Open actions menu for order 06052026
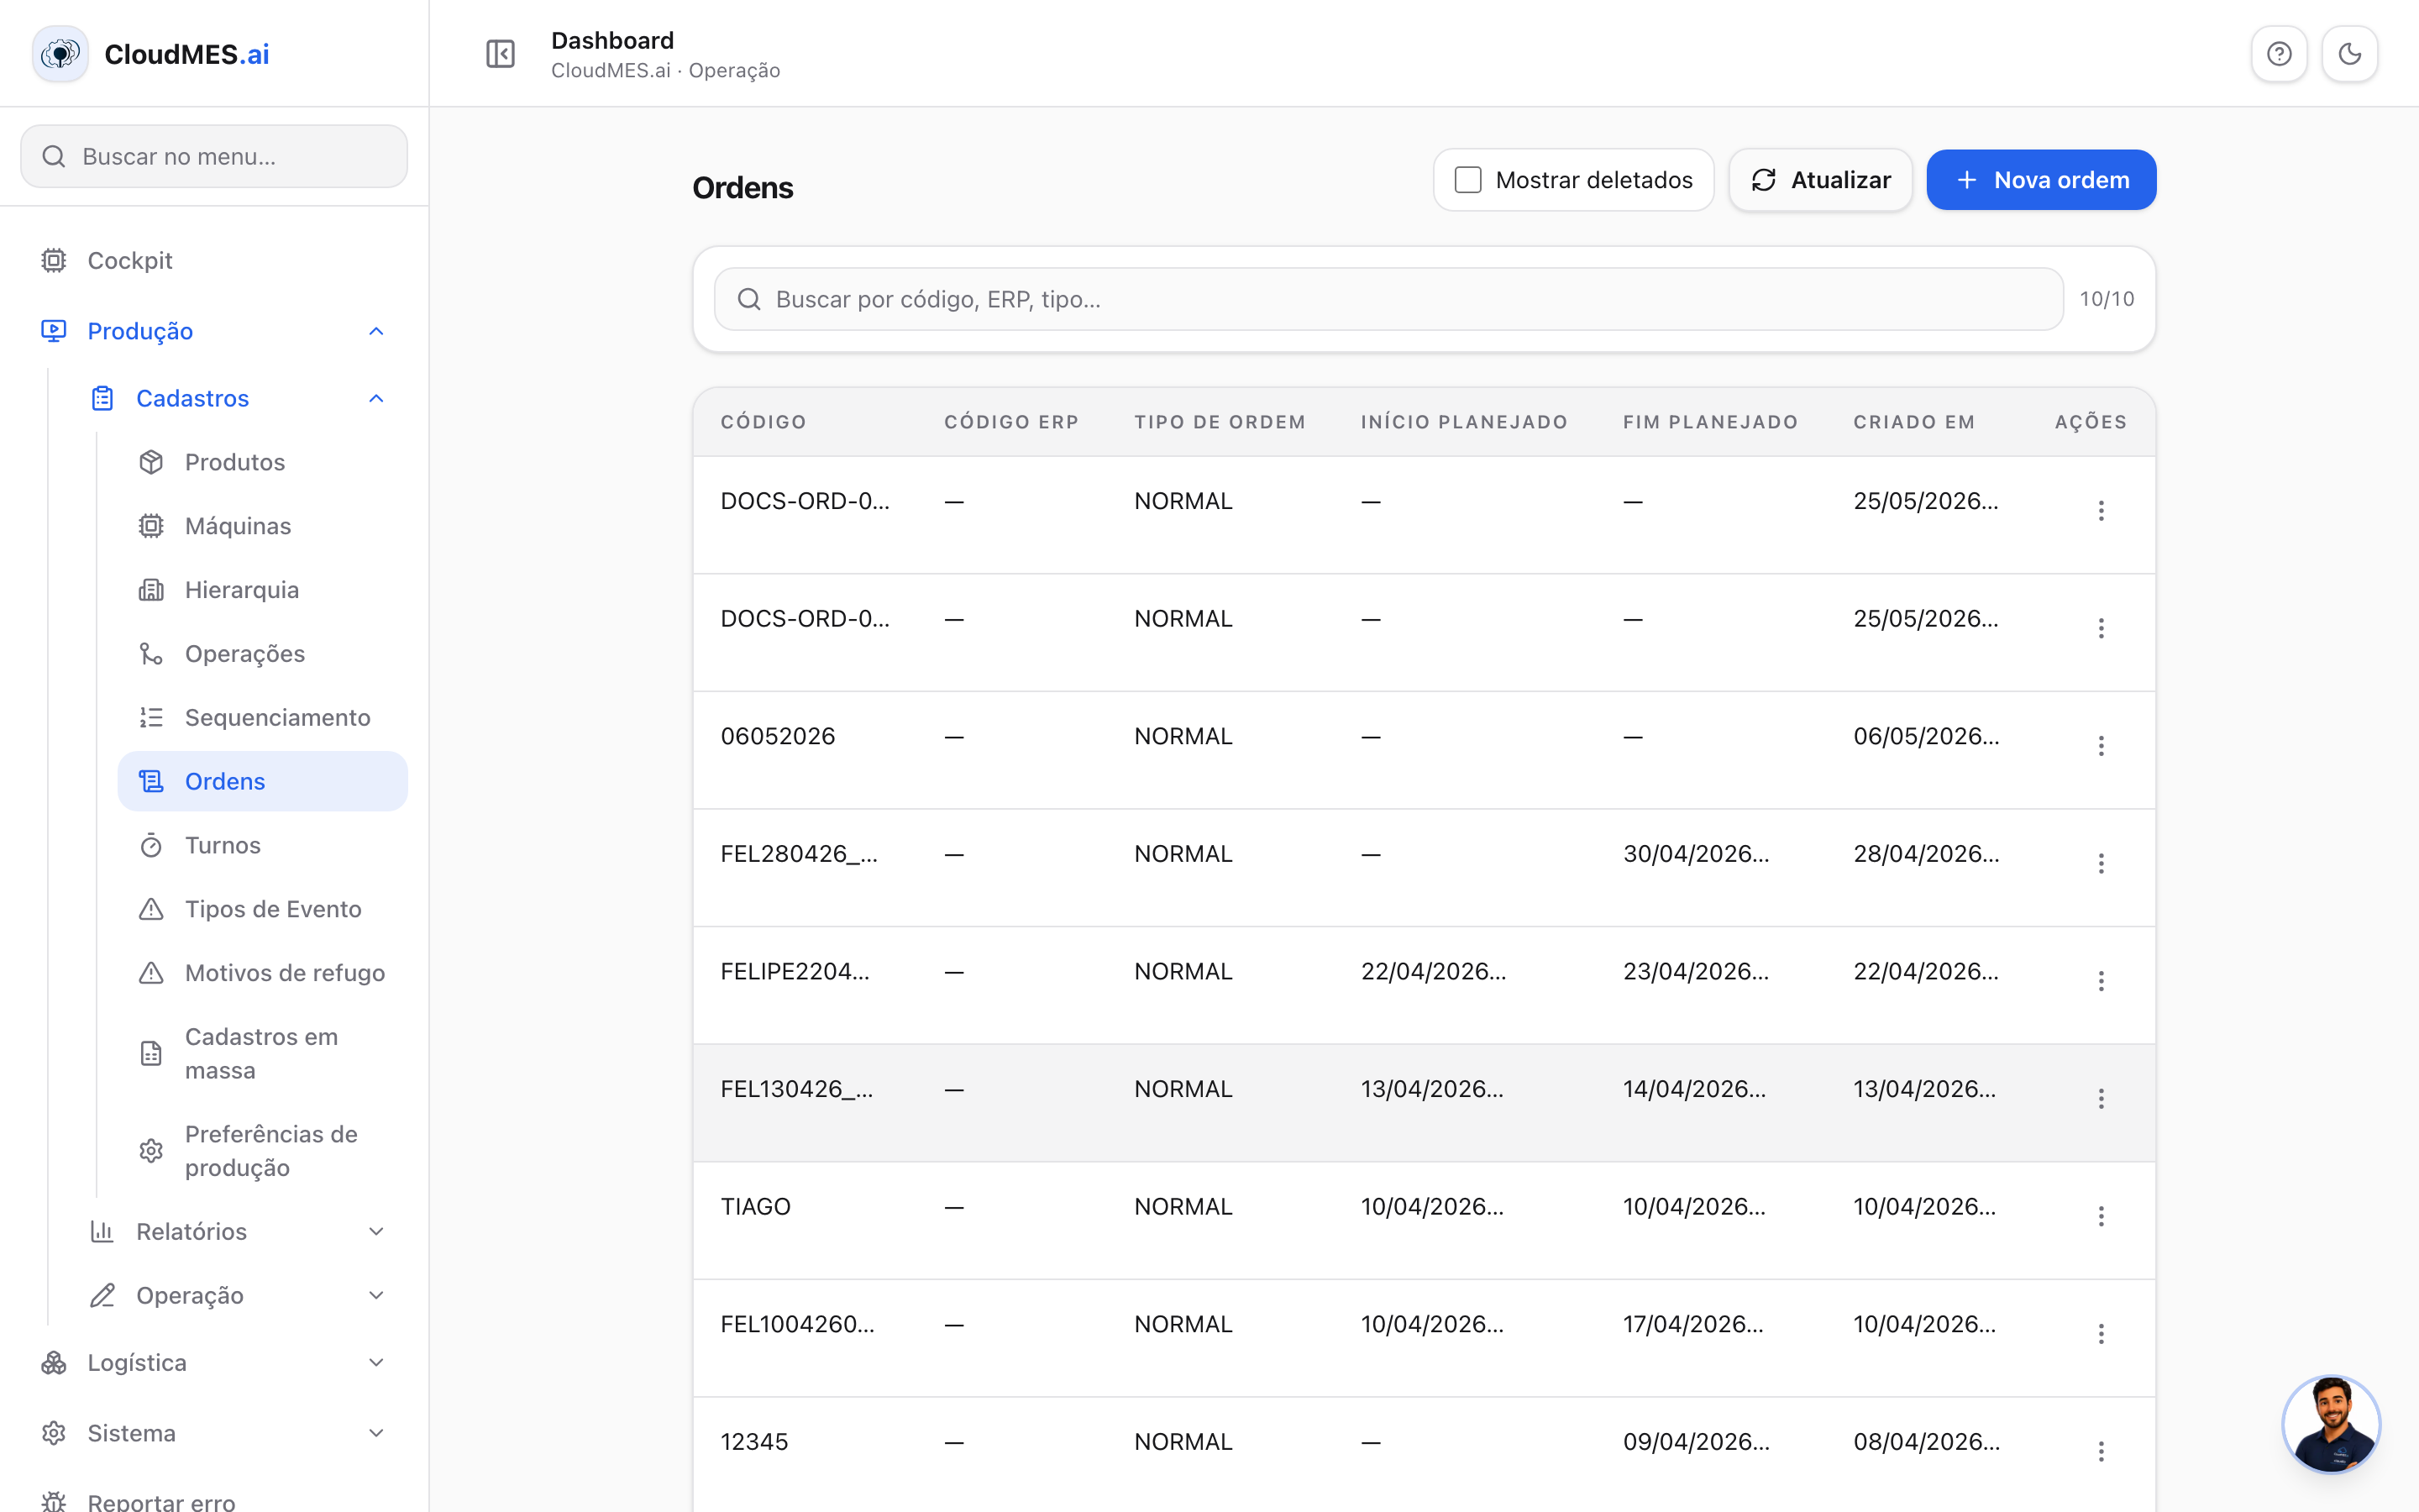 pyautogui.click(x=2102, y=746)
